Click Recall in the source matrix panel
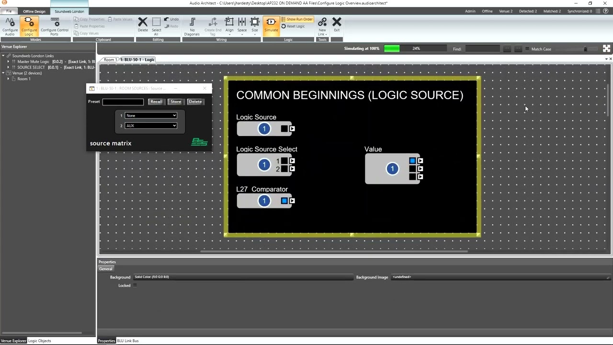The height and width of the screenshot is (345, 613). click(156, 102)
